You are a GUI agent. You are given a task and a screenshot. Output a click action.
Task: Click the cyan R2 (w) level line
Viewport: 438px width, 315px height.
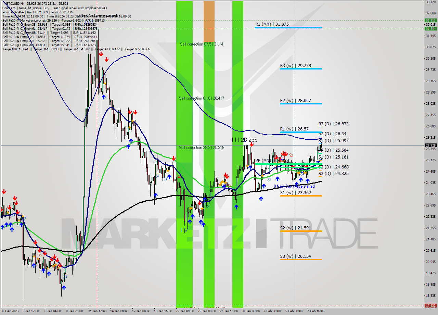coord(301,104)
